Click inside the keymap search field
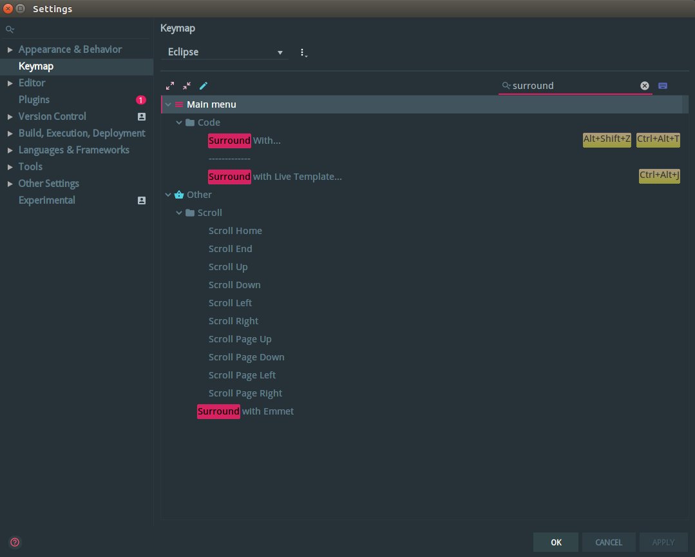This screenshot has width=695, height=557. 573,85
